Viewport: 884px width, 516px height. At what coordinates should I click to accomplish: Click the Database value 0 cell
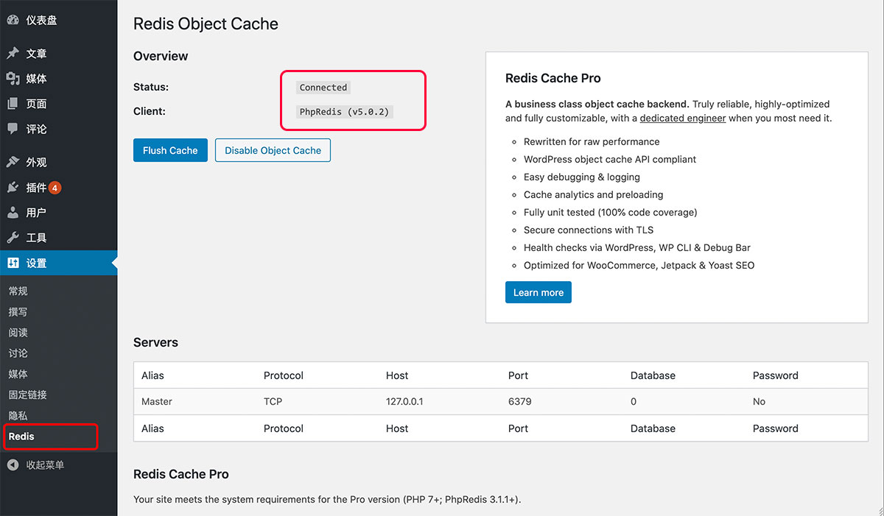coord(634,402)
